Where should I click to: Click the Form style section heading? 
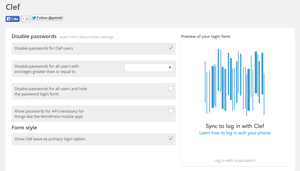tap(24, 128)
